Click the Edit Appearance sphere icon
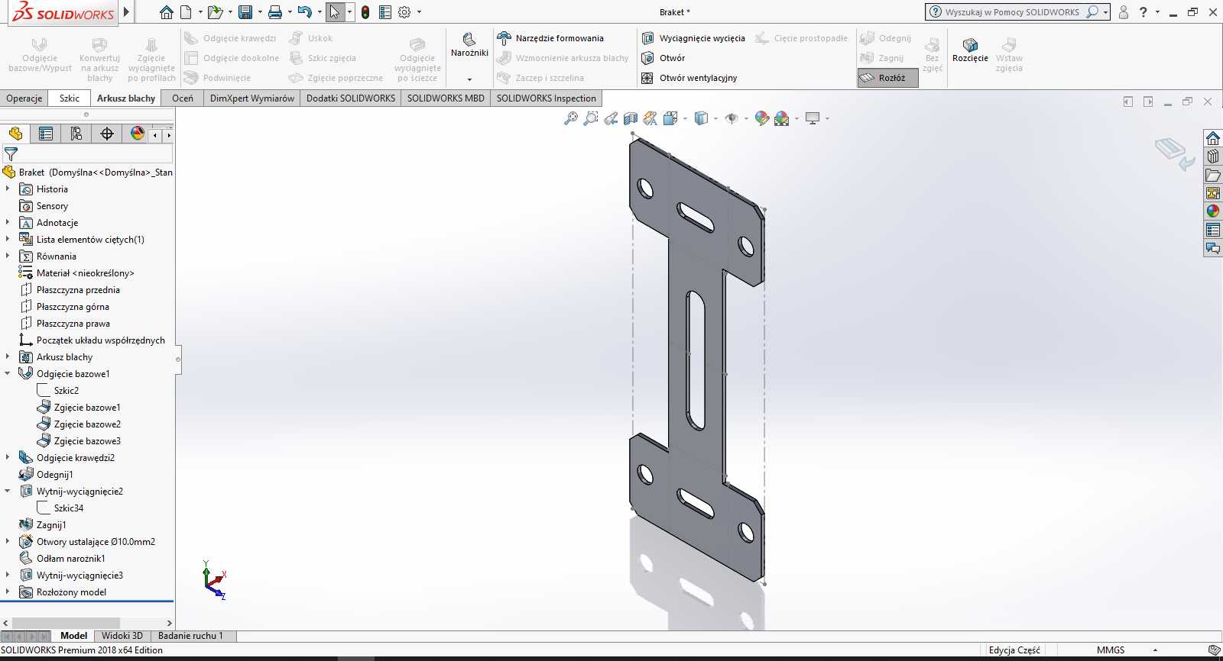 (761, 118)
